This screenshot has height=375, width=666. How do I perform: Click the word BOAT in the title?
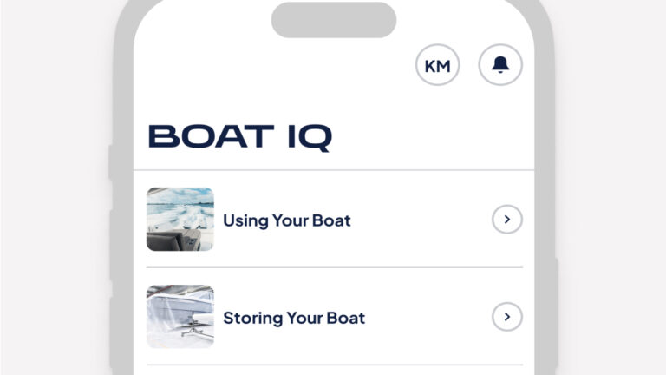point(205,137)
